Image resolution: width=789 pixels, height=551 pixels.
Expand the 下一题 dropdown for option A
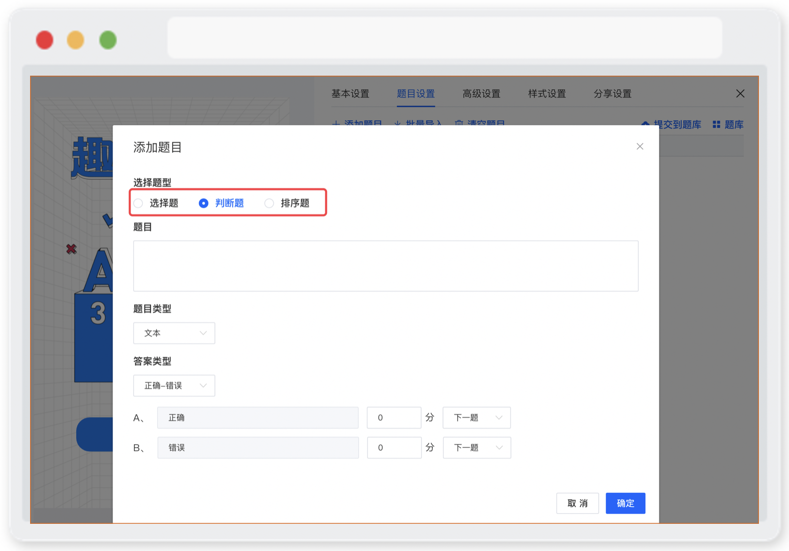[x=477, y=418]
